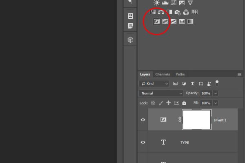Switch to the Channels tab

click(163, 74)
